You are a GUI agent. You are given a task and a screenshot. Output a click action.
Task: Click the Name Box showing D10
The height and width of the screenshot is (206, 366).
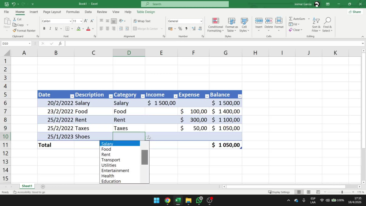click(x=16, y=44)
